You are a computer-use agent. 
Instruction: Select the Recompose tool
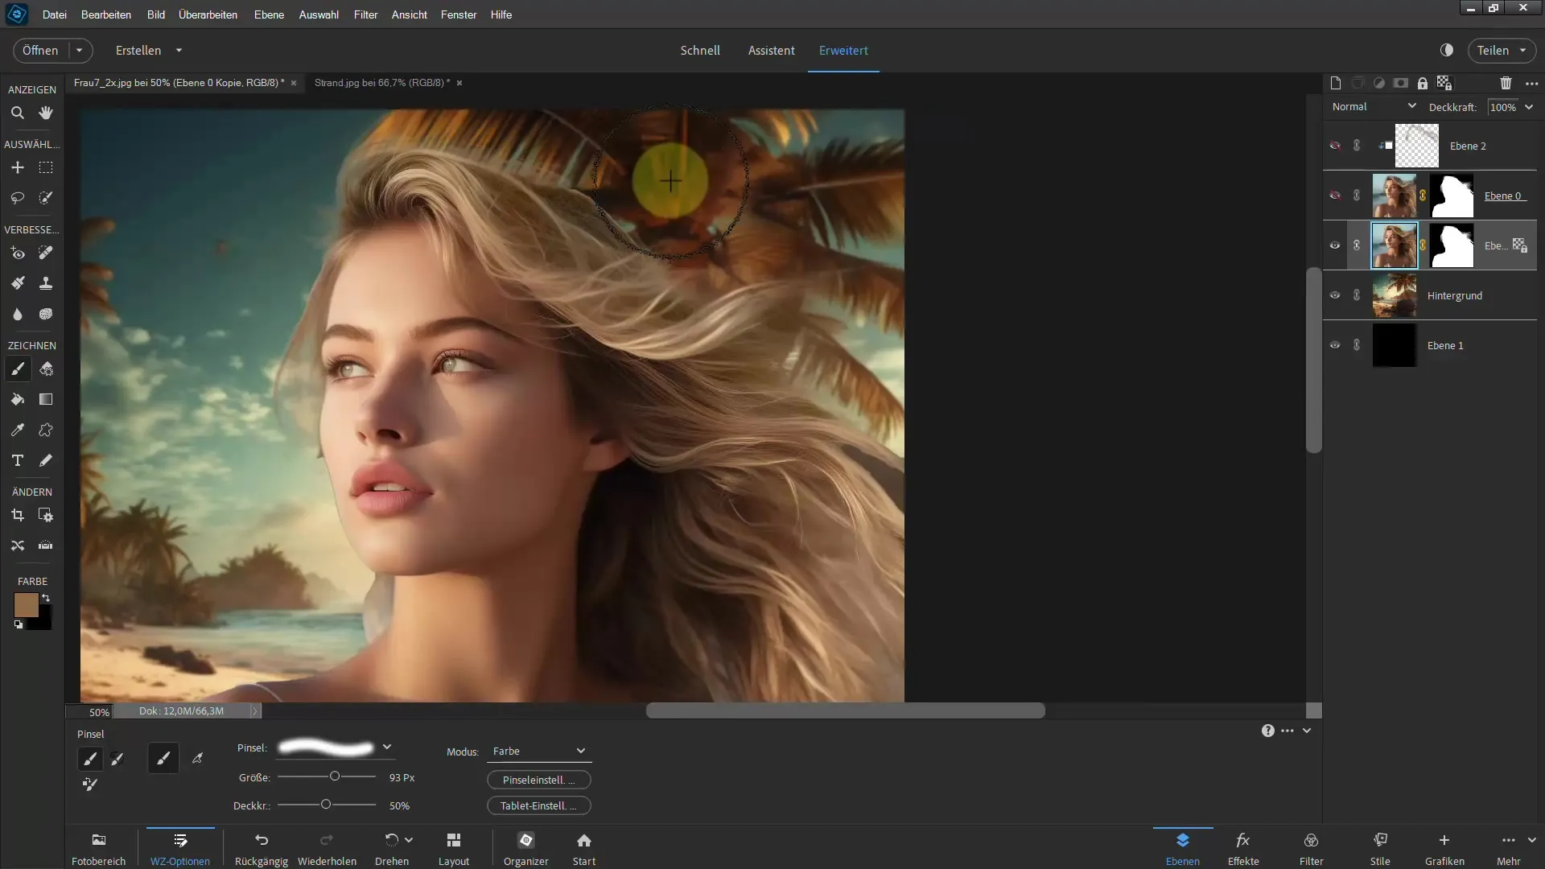[46, 515]
